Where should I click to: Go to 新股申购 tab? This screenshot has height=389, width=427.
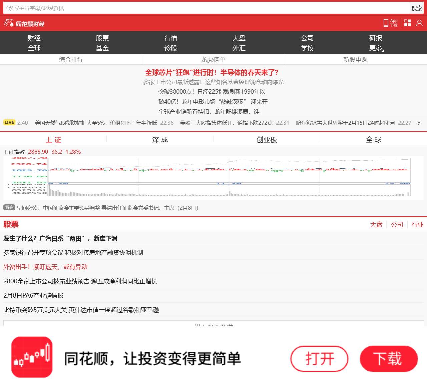(355, 60)
